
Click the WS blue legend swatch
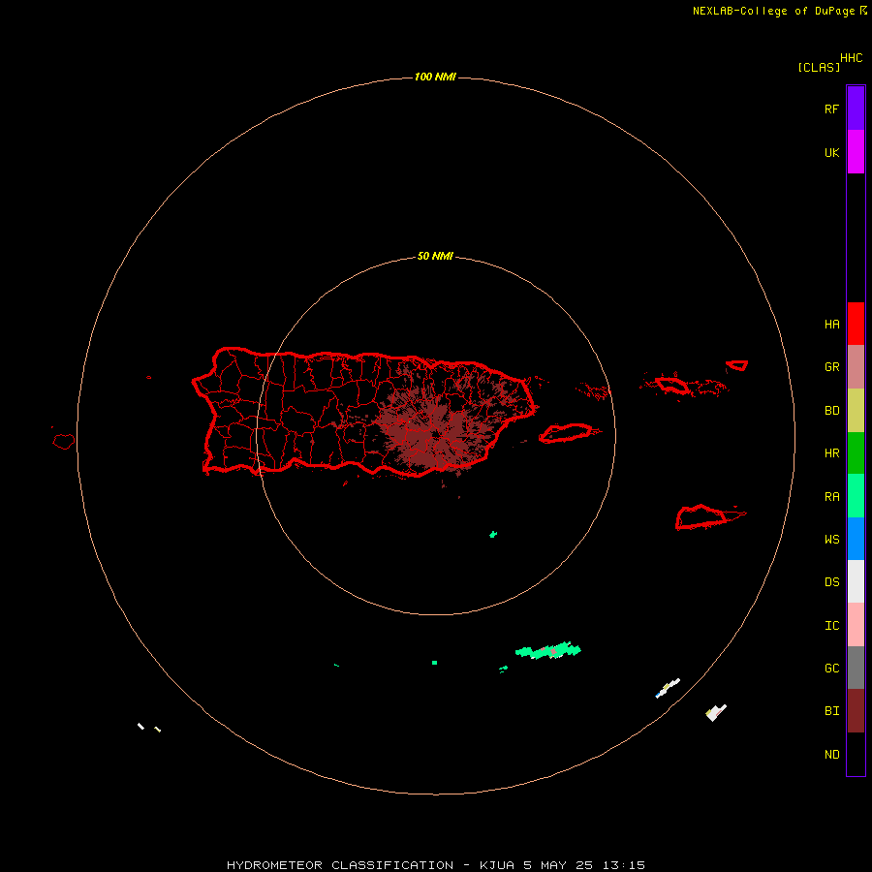click(x=856, y=539)
